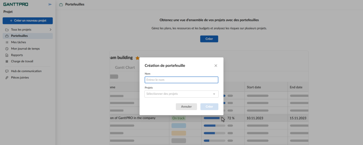Viewport: 363px width, 145px height.
Task: Click the briefcase icon beside Portefeuilles in sidebar
Action: pos(7,36)
